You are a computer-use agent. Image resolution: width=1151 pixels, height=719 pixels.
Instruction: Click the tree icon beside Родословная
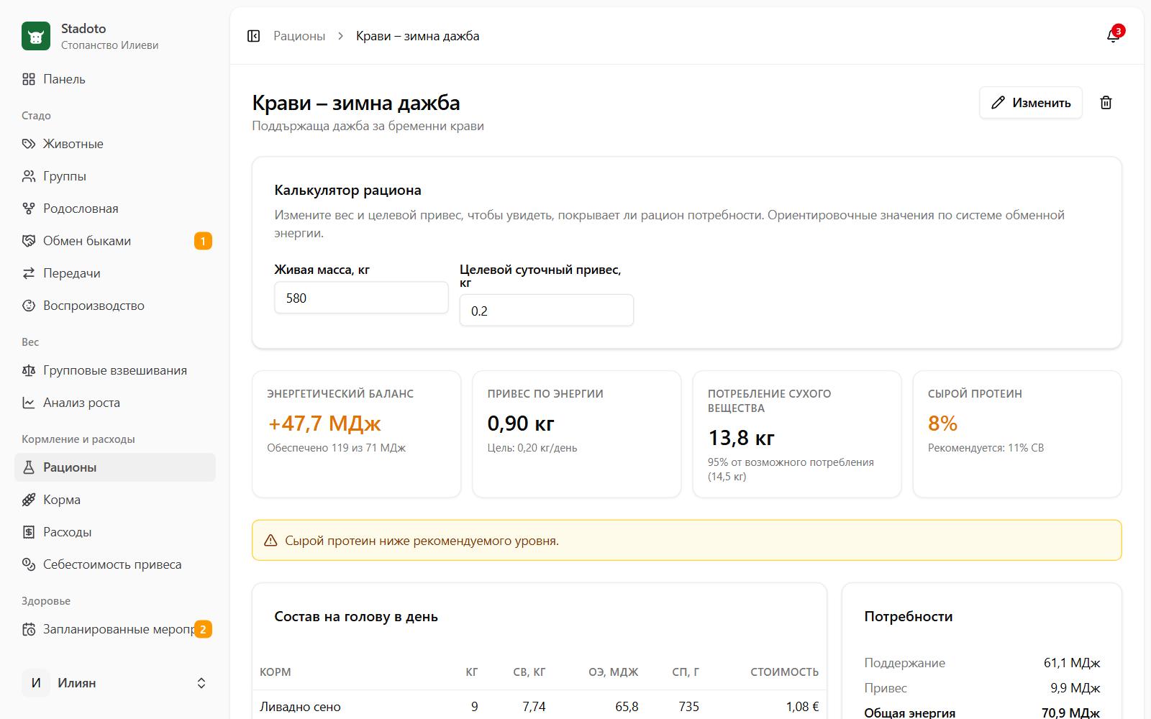pos(29,209)
